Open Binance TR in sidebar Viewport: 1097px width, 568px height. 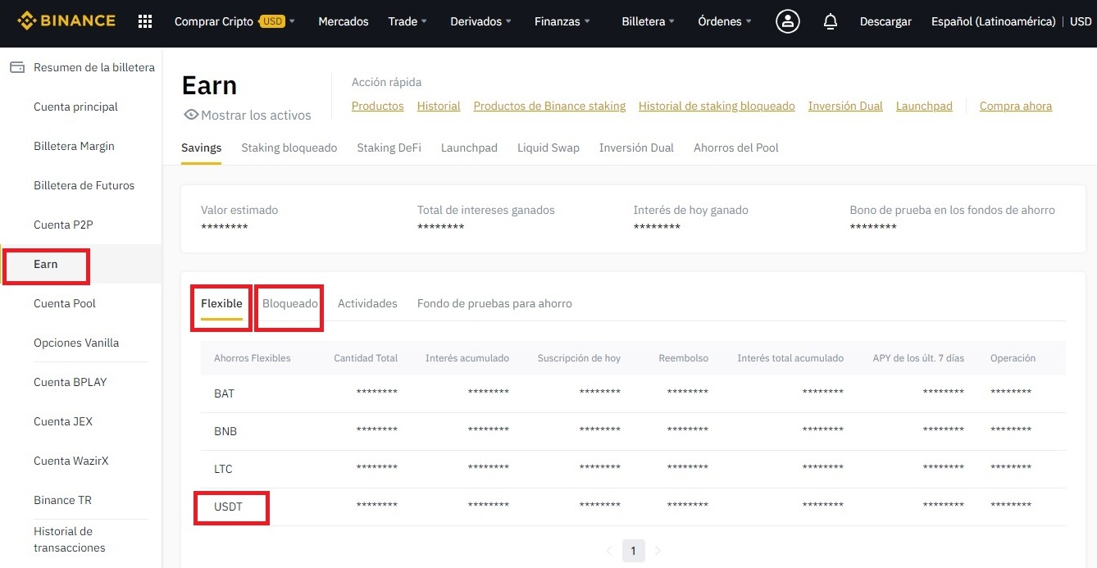point(62,500)
